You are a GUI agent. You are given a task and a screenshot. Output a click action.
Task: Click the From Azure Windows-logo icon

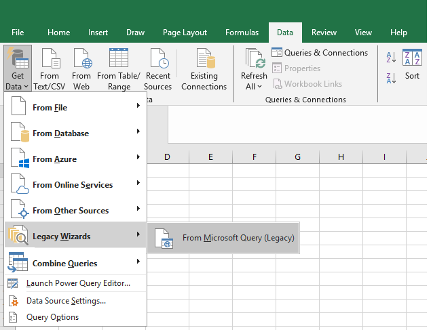(20, 158)
